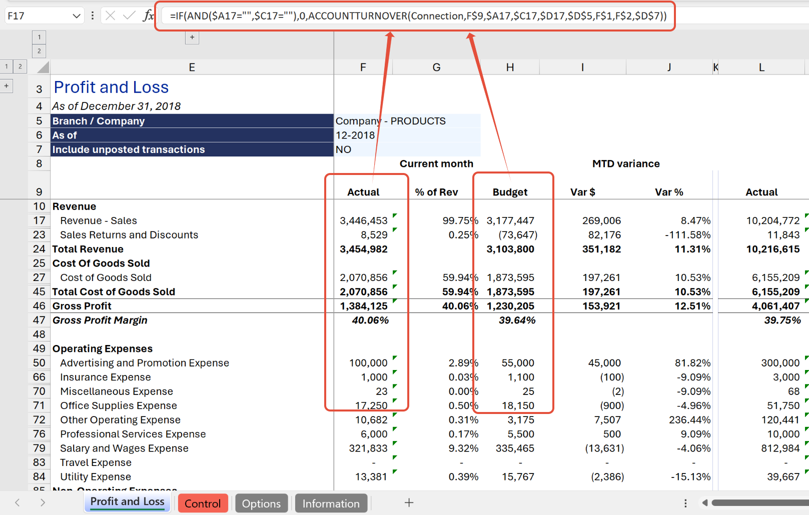Select the 'NO' unposted transactions cell

tap(407, 149)
